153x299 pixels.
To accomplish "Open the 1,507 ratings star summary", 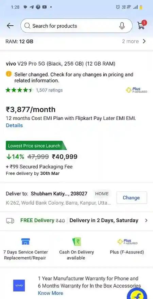I will pos(34,90).
